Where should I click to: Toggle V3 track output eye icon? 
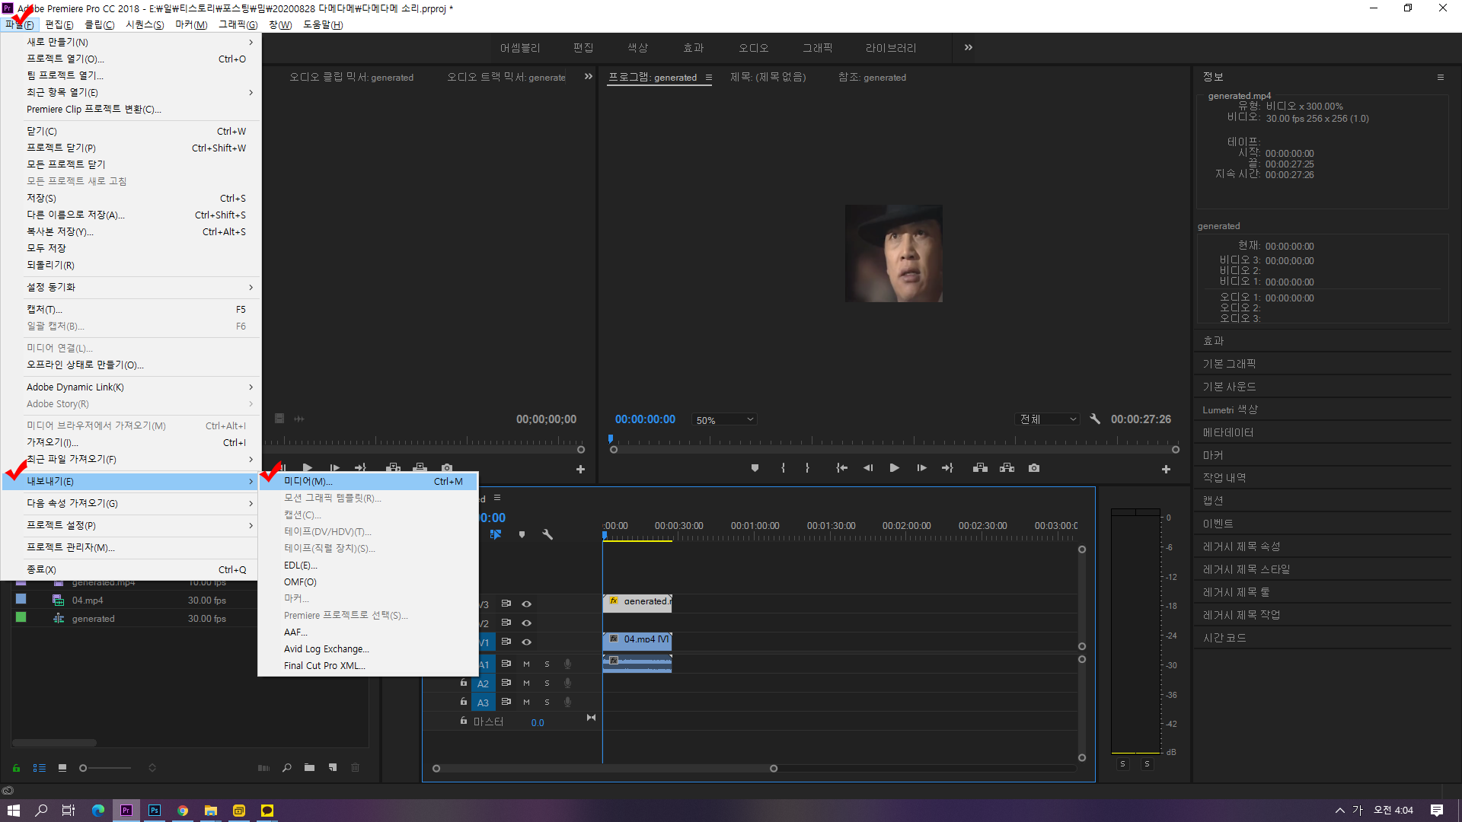[x=526, y=604]
